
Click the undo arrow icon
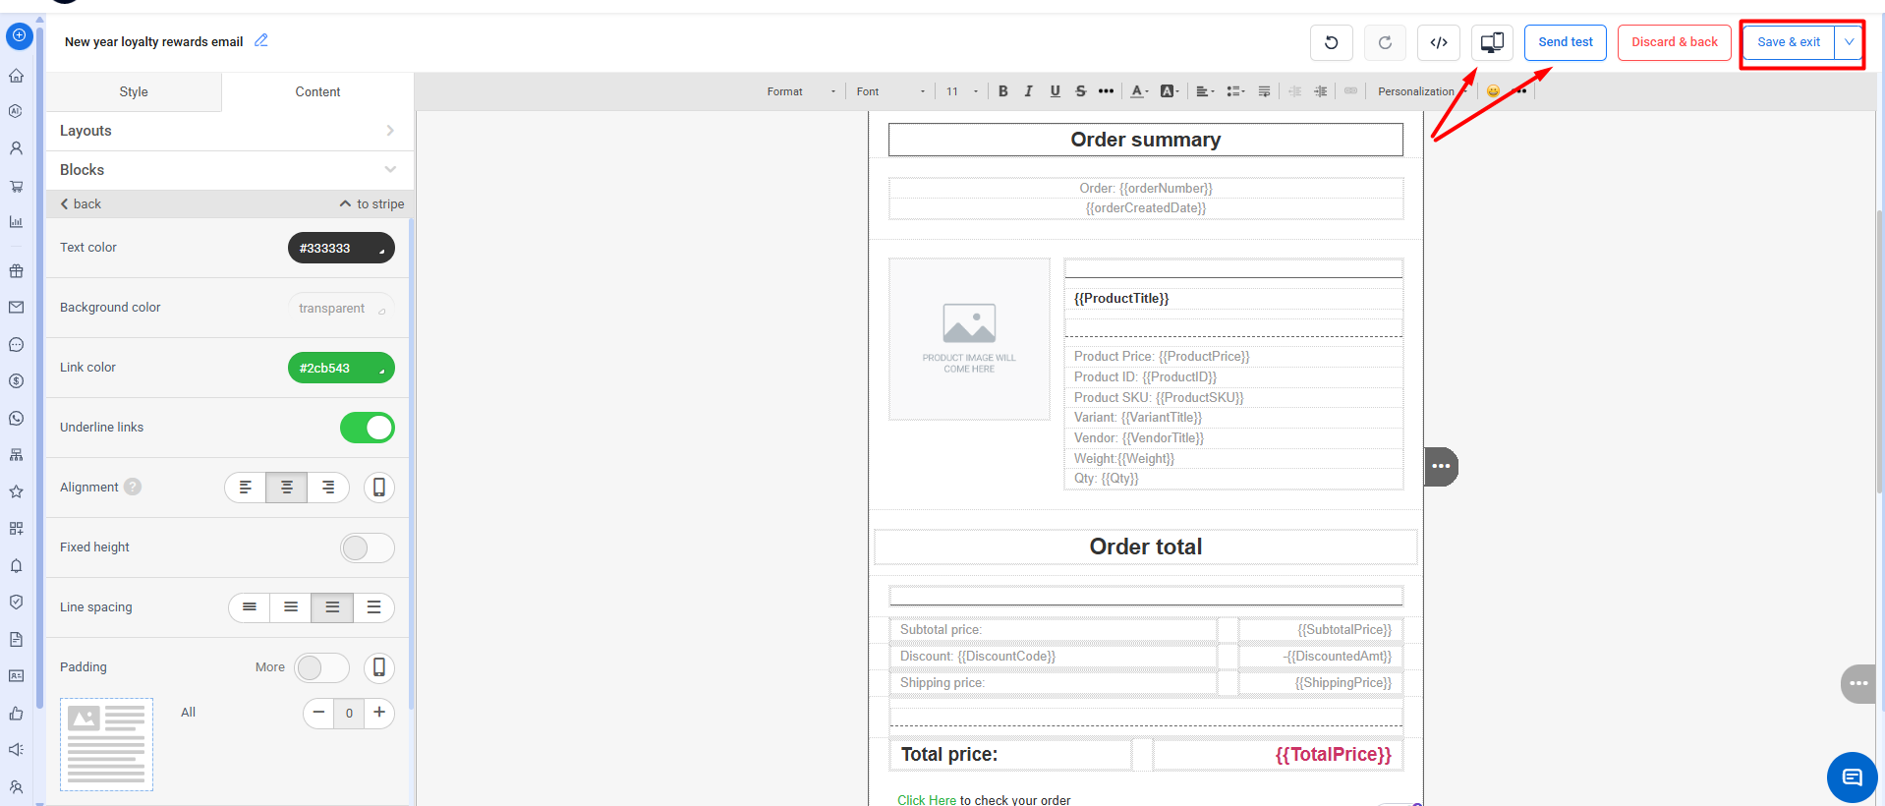click(1331, 42)
